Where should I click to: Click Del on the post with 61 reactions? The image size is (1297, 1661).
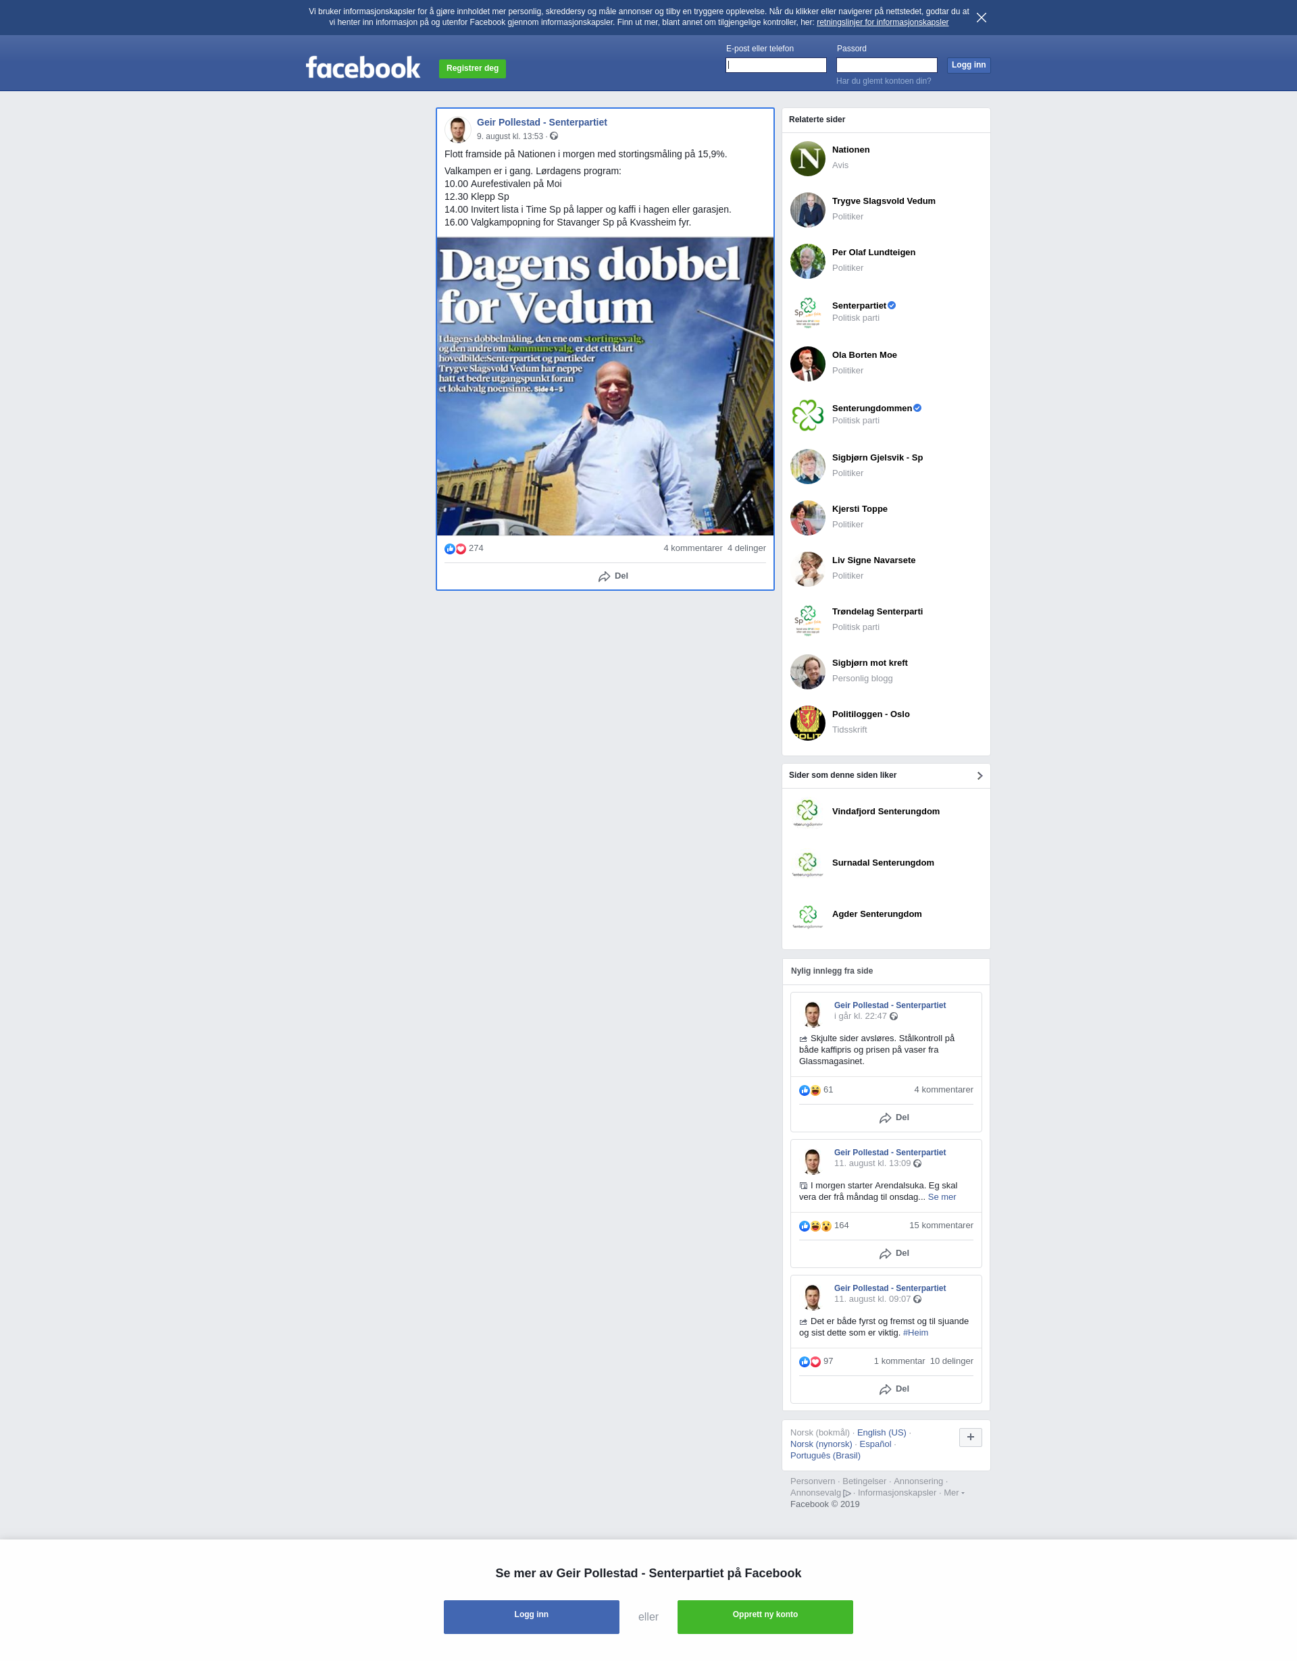894,1118
